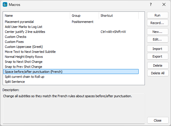Click the EZTitles app icon in title bar

(5, 5)
